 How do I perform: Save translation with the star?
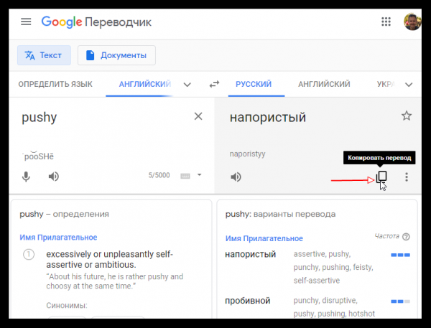click(x=407, y=116)
